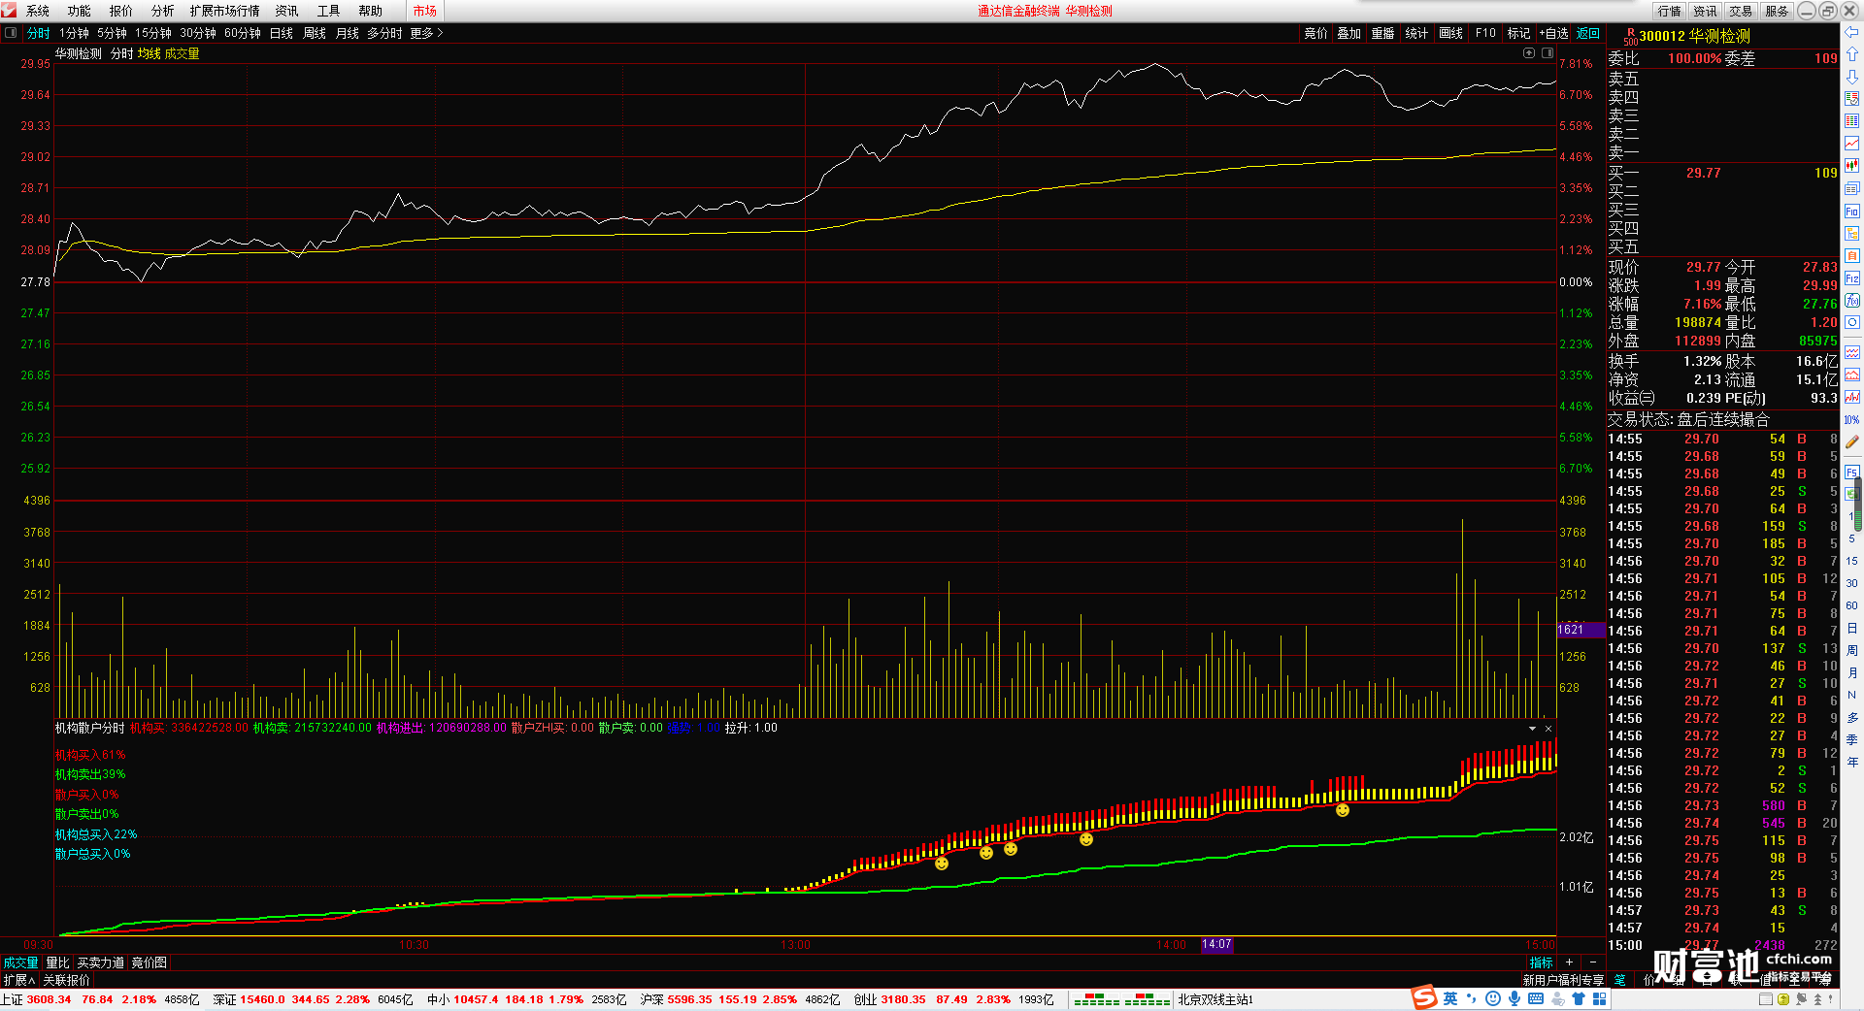The height and width of the screenshot is (1011, 1864).
Task: Click the 叠加 overlay button
Action: coord(1349,33)
